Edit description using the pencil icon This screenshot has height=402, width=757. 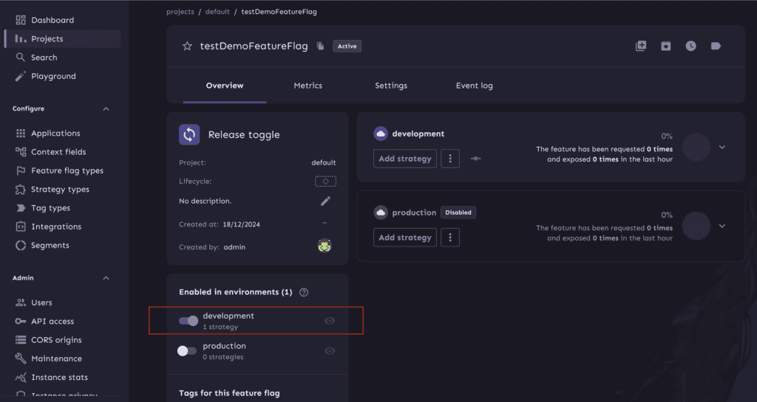[x=325, y=201]
